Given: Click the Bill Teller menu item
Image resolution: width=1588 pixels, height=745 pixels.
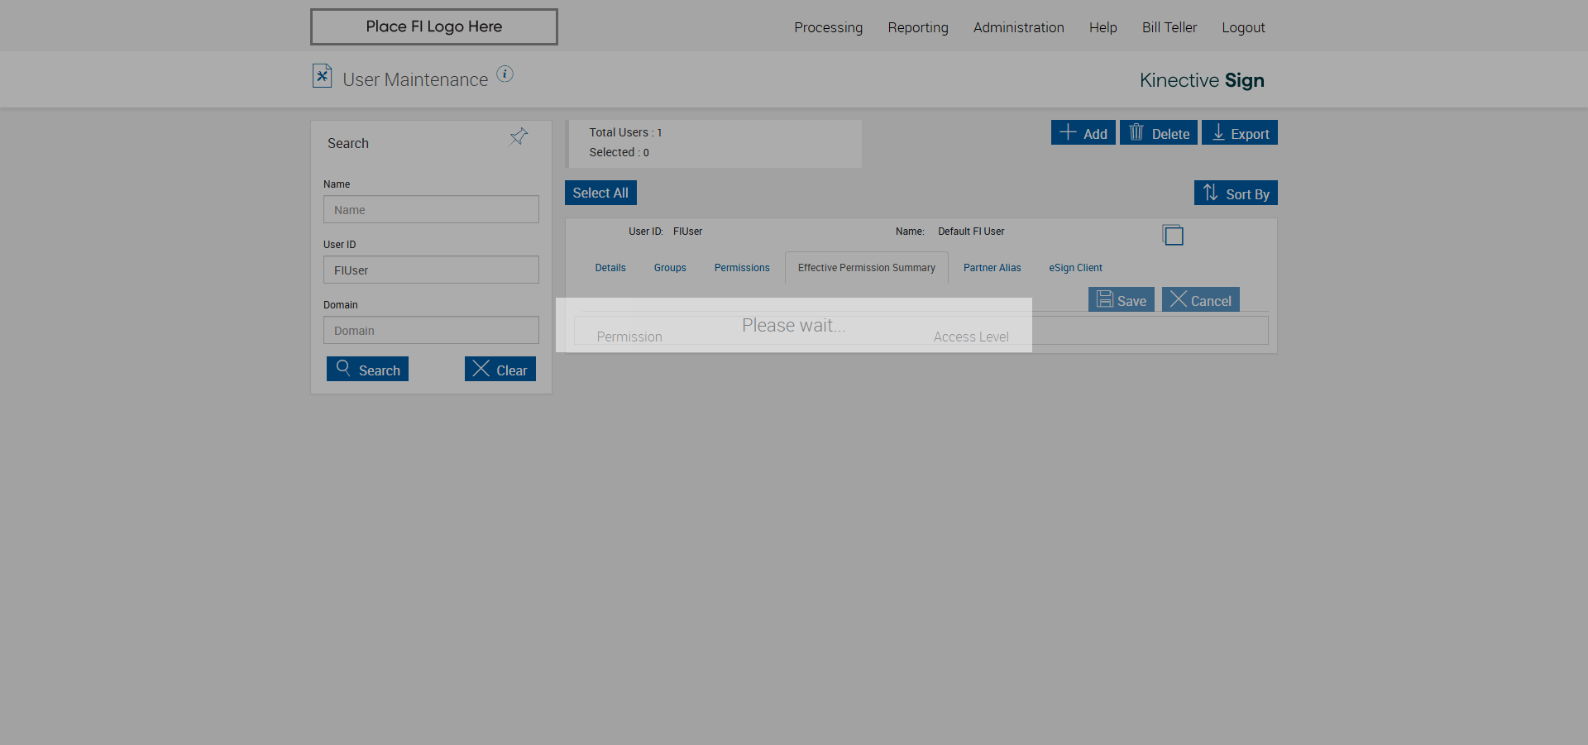Looking at the screenshot, I should click(1169, 27).
